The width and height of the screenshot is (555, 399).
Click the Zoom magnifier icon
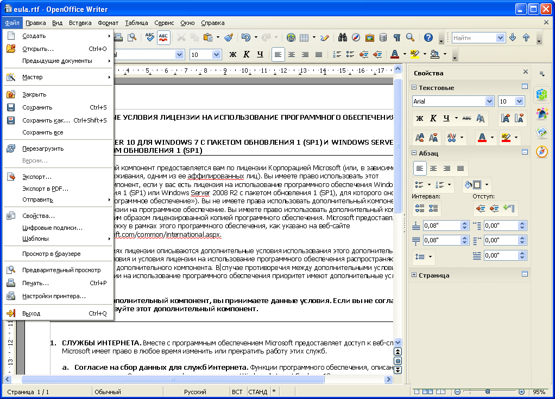410,37
